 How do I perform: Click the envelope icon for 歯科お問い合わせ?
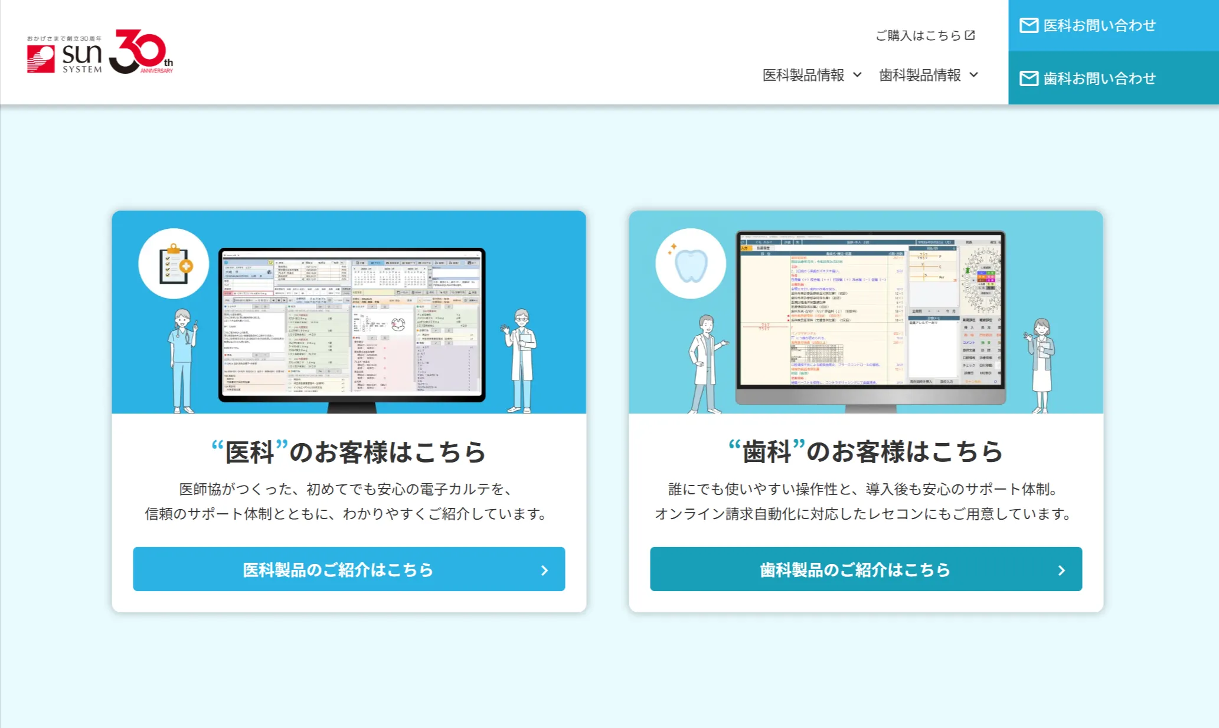[1029, 78]
